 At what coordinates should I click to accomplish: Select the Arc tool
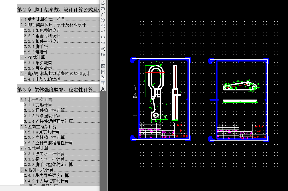[103, 14]
